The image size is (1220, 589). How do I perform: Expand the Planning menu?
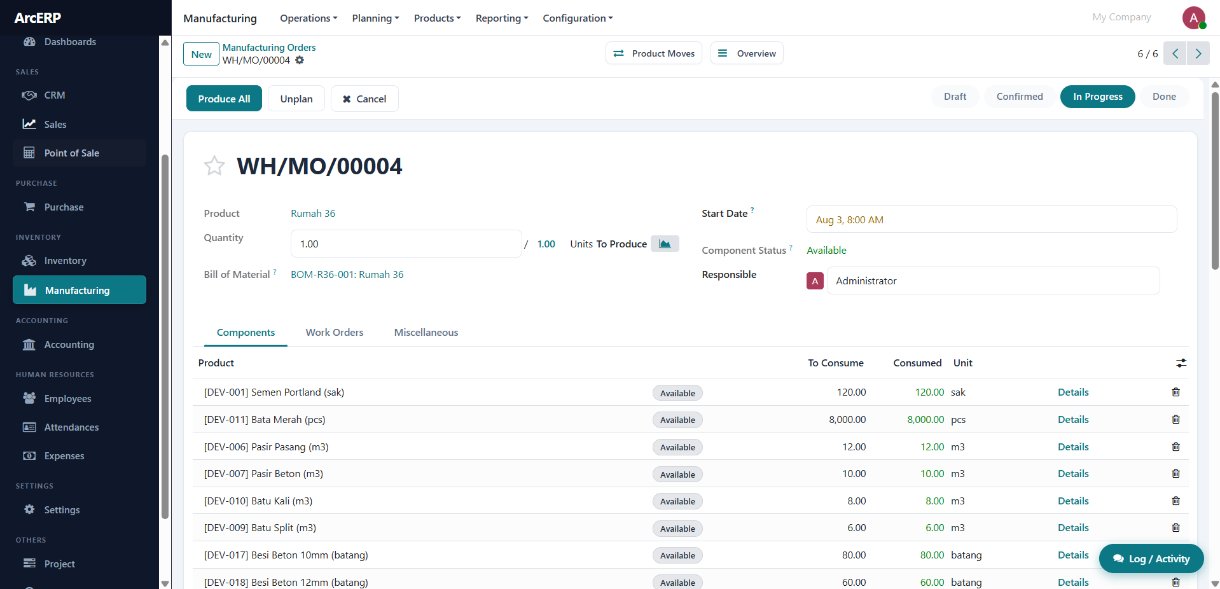click(375, 18)
